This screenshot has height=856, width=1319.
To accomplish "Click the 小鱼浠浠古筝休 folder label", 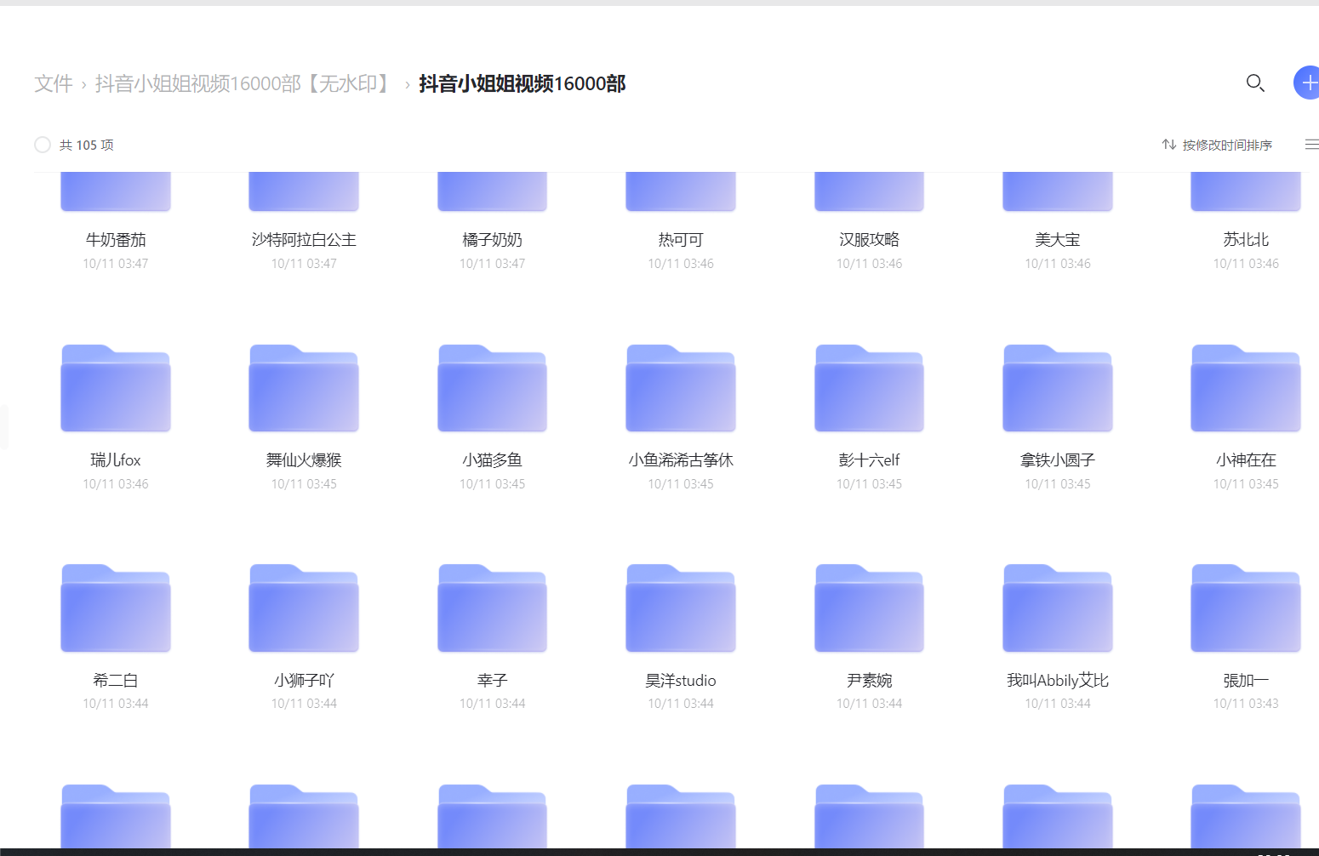I will coord(681,460).
